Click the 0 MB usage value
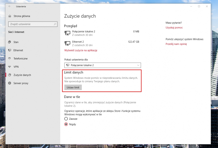Image resolution: width=218 pixels, height=148 pixels. click(136, 32)
